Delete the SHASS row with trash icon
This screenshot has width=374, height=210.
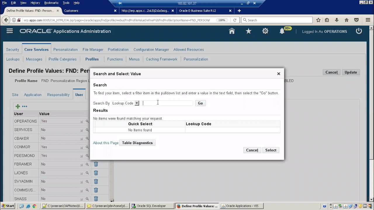(x=96, y=199)
